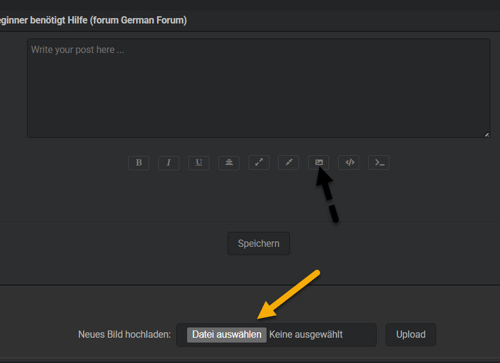
Task: Center-align text using the toolbar icon
Action: 229,163
